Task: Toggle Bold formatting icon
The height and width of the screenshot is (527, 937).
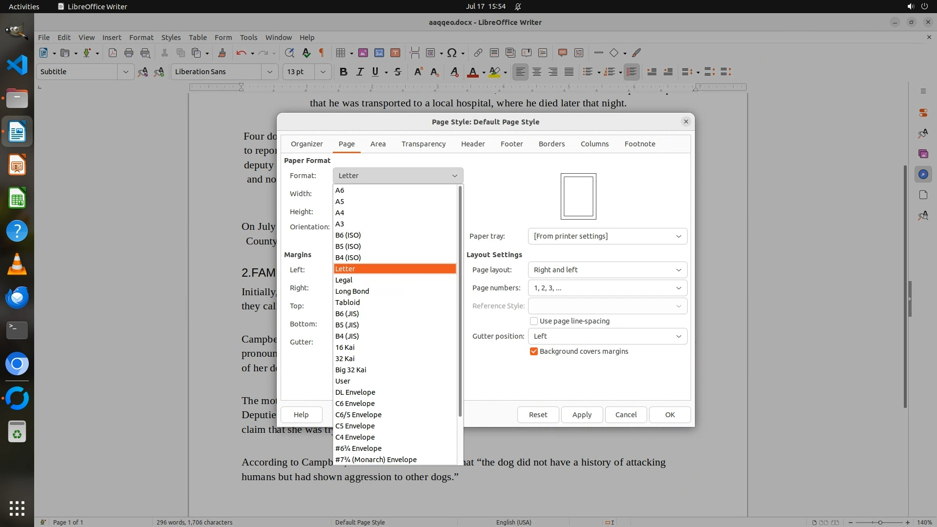Action: (x=344, y=72)
